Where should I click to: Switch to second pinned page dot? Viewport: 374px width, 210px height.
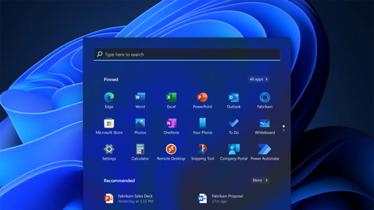point(284,130)
